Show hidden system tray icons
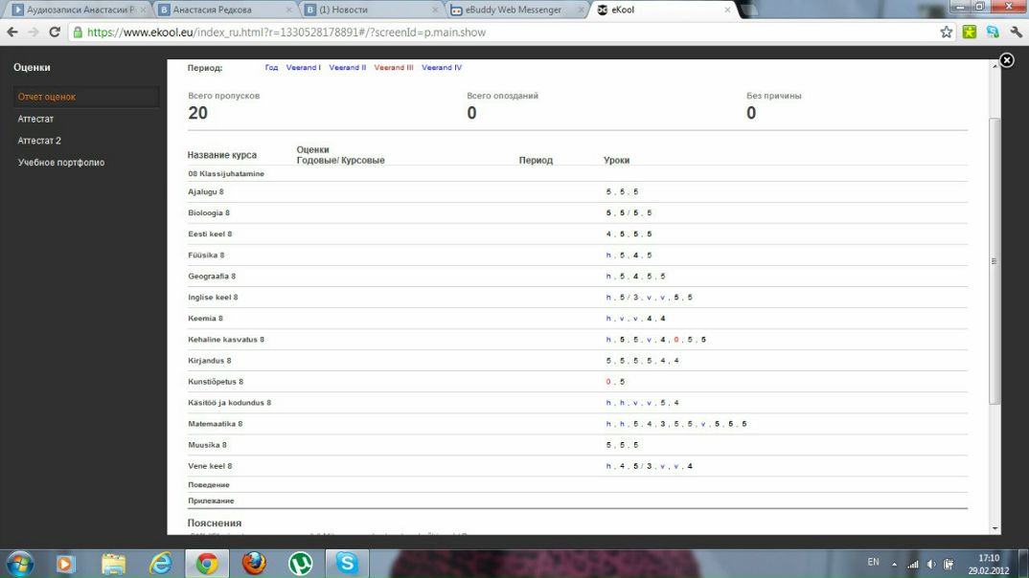 pos(892,564)
